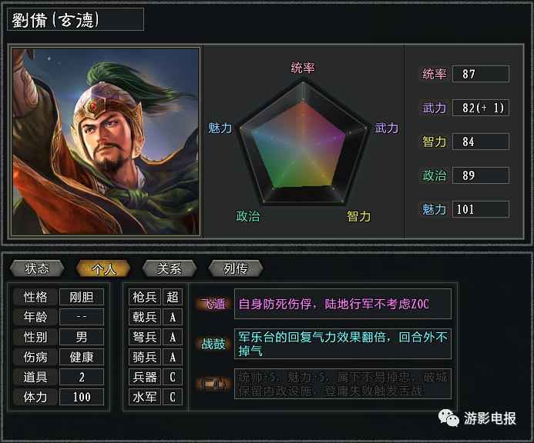Image resolution: width=534 pixels, height=443 pixels.
Task: Click the 统率 value field showing 87
Action: tap(481, 74)
